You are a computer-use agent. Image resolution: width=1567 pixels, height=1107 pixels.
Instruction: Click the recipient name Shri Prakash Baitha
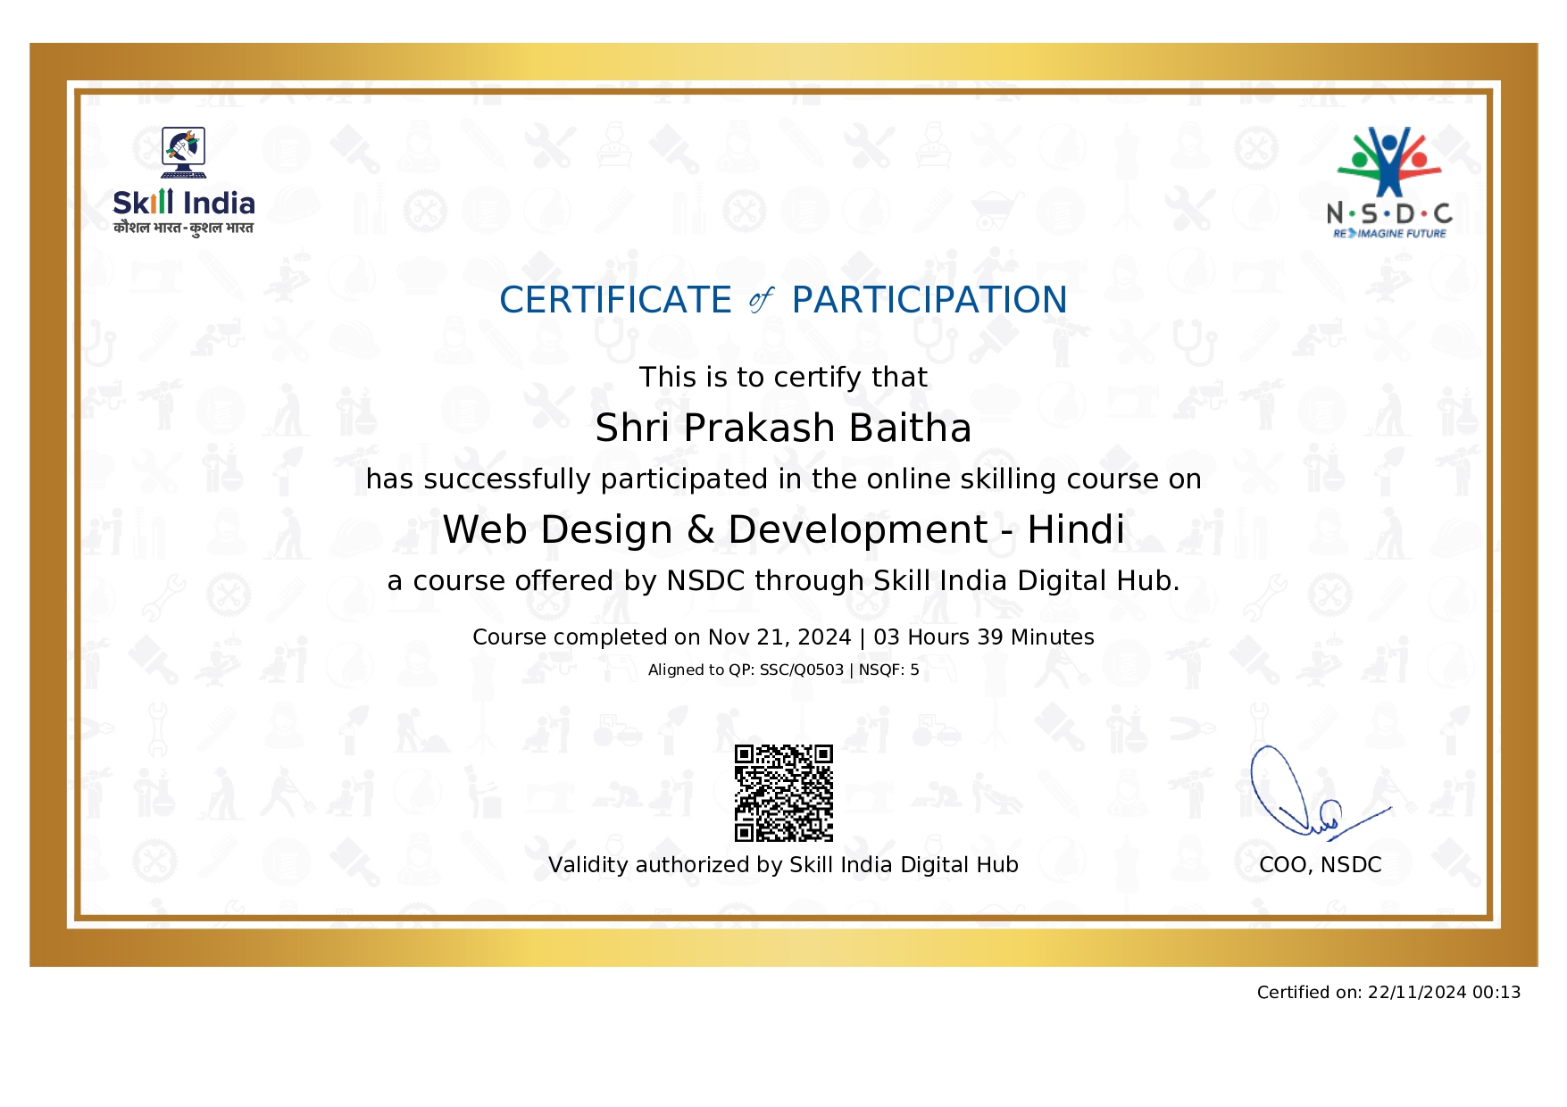[783, 428]
